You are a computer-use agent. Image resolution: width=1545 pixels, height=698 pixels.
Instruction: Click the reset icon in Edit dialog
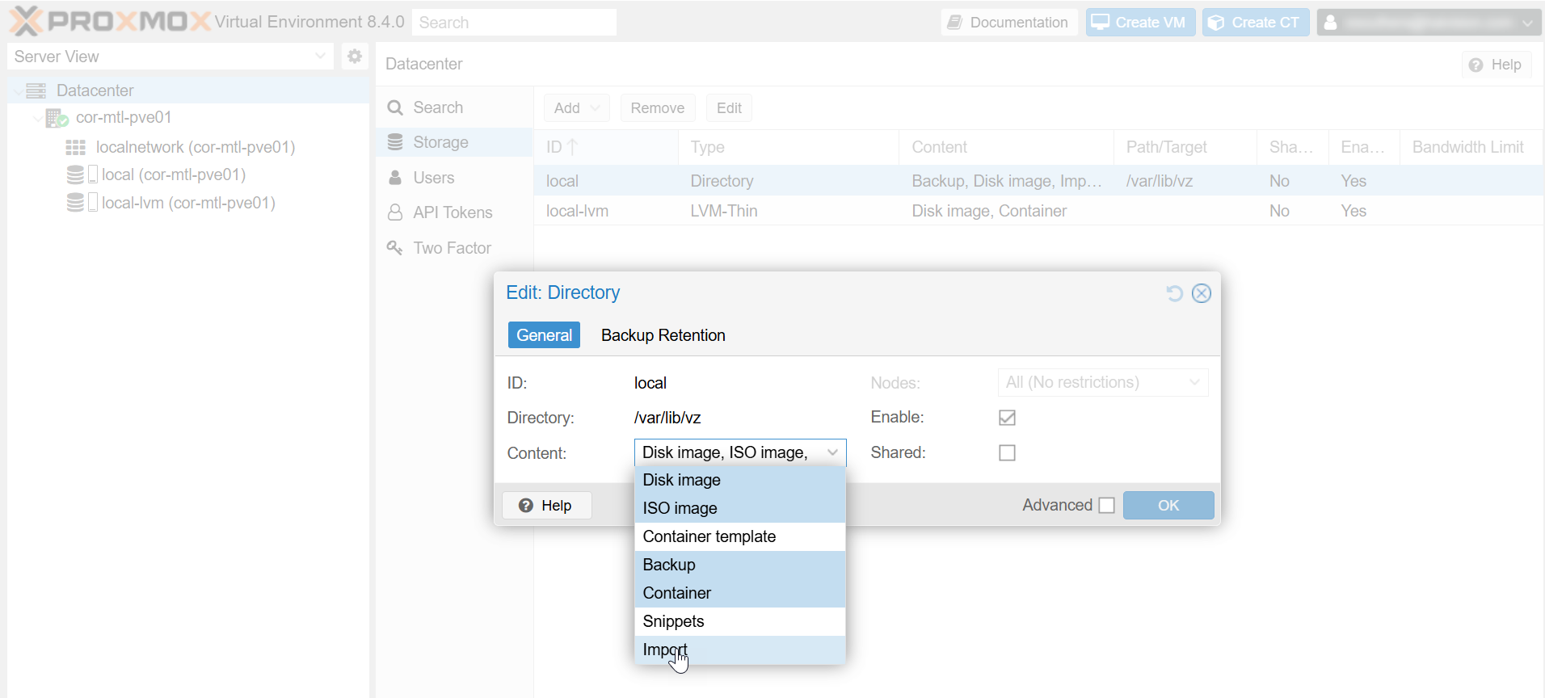coord(1174,293)
